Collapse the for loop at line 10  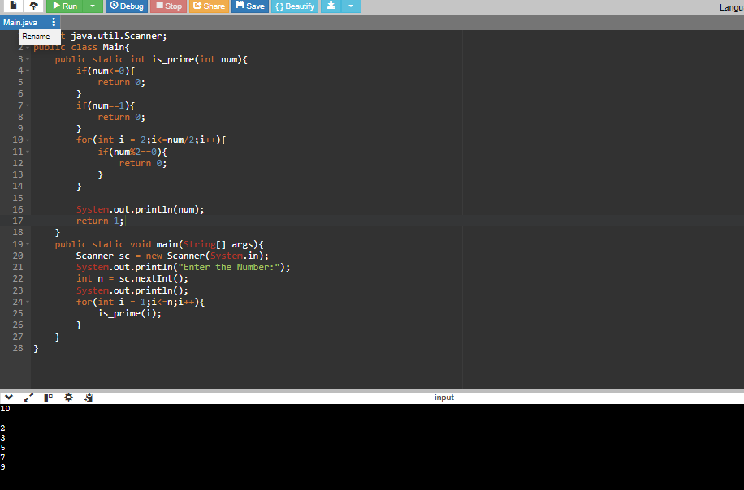tap(28, 140)
